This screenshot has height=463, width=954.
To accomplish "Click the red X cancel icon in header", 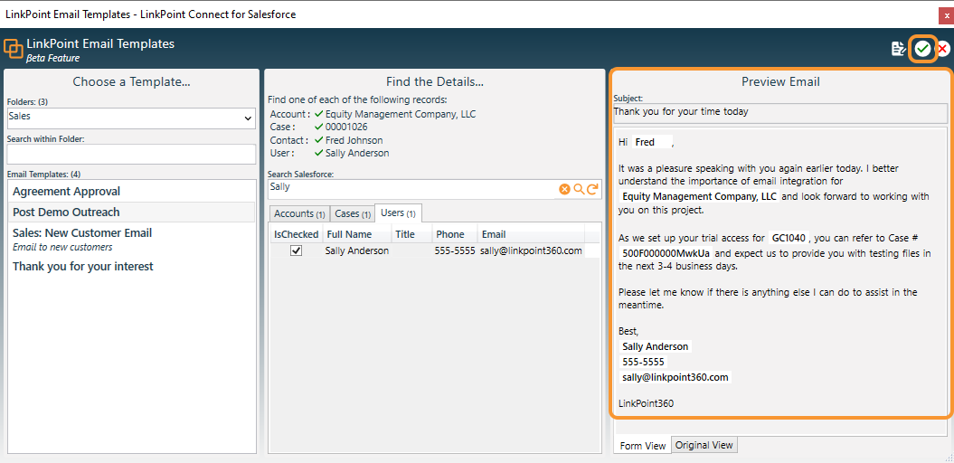I will coord(942,49).
